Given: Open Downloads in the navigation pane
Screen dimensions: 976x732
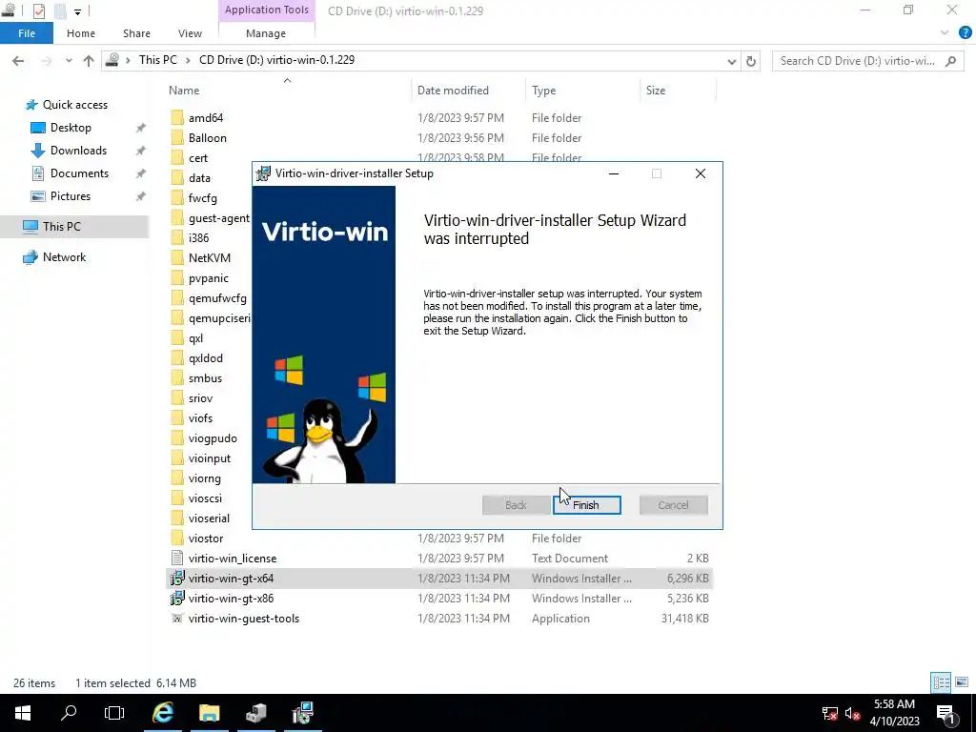Looking at the screenshot, I should coord(78,151).
